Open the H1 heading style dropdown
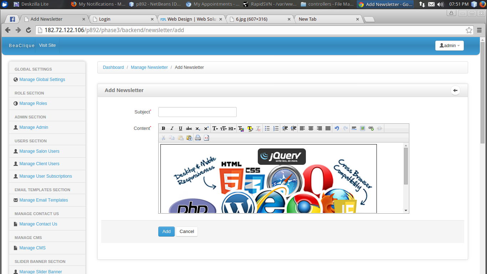Screen dimensions: 487x274 point(232,128)
